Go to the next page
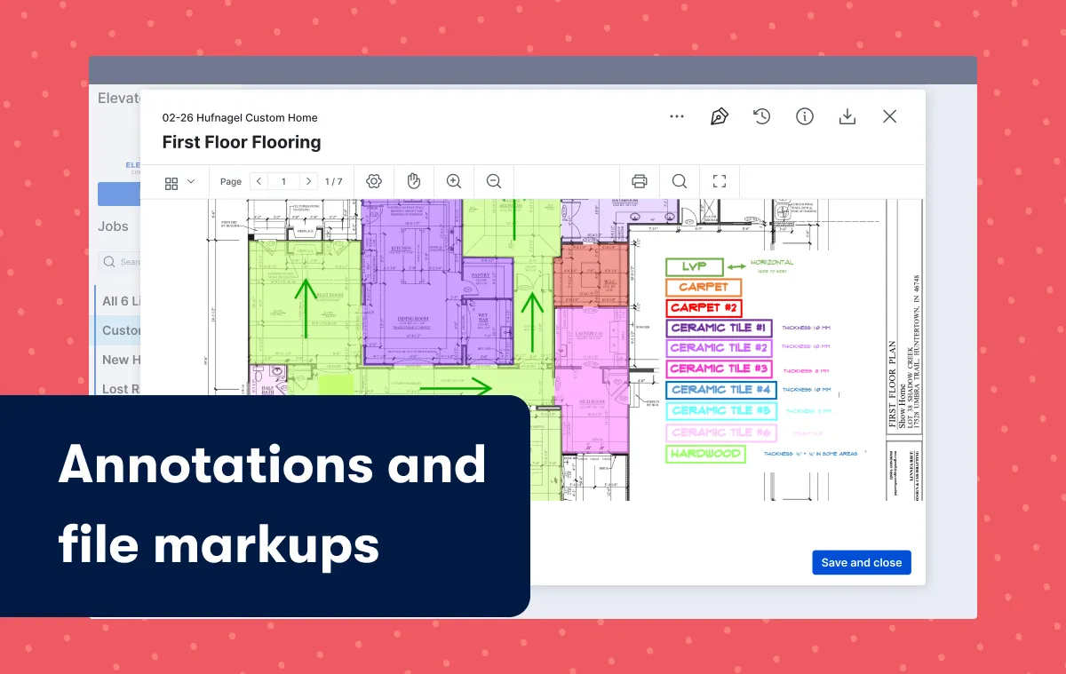Image resolution: width=1066 pixels, height=674 pixels. (x=308, y=180)
